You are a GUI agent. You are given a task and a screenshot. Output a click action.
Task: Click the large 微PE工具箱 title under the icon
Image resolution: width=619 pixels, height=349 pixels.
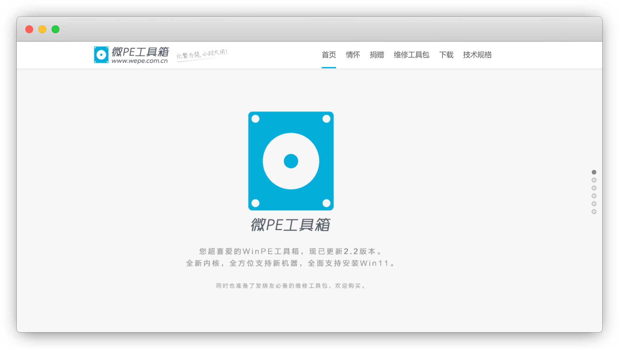point(291,225)
